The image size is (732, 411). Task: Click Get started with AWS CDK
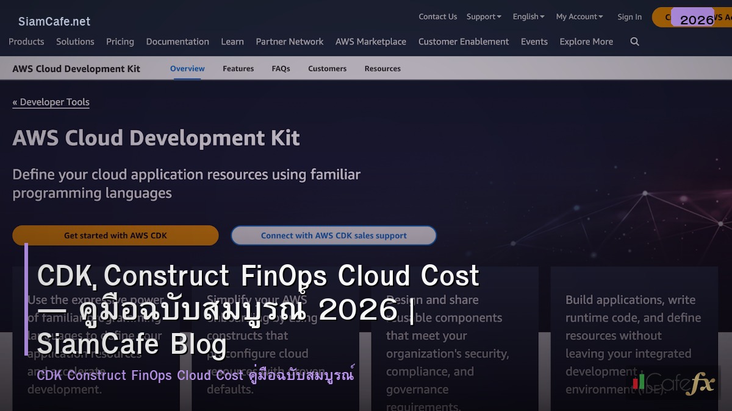coord(115,235)
